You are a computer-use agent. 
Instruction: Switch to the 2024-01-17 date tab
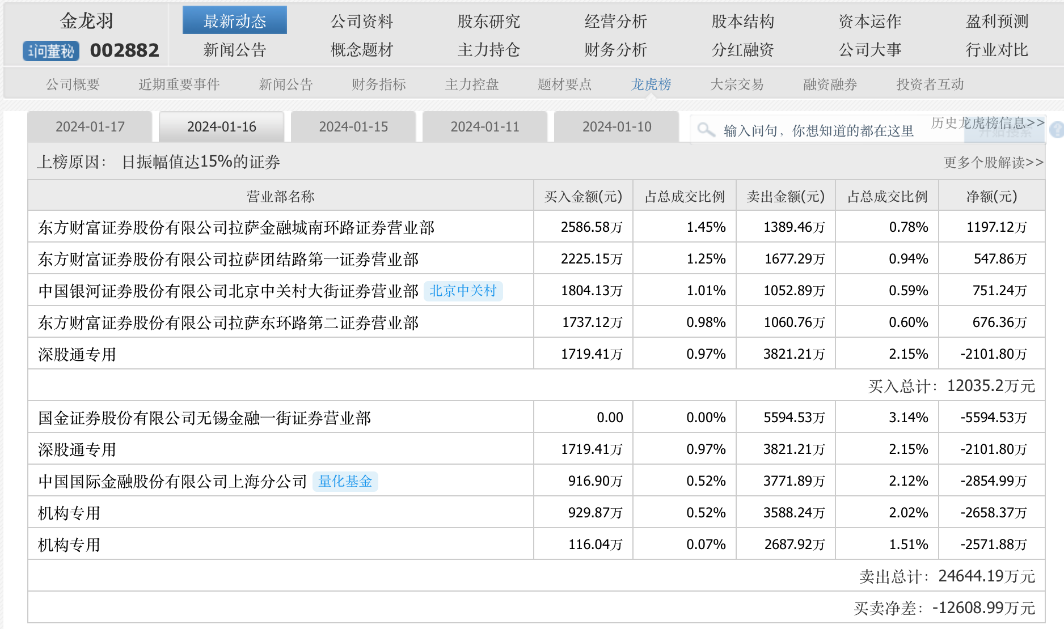[x=90, y=127]
